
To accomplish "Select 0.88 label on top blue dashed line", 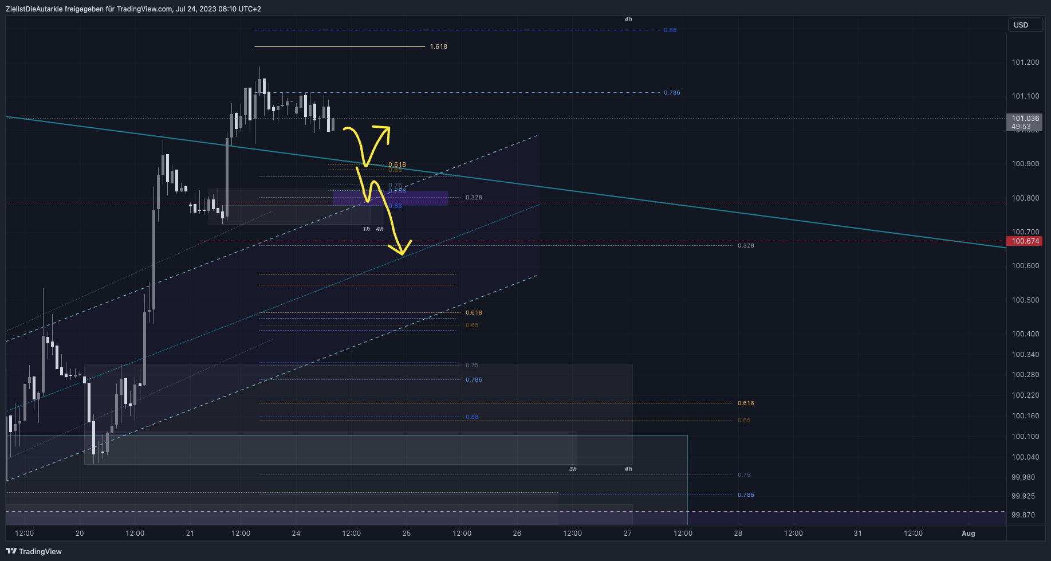I will click(670, 30).
